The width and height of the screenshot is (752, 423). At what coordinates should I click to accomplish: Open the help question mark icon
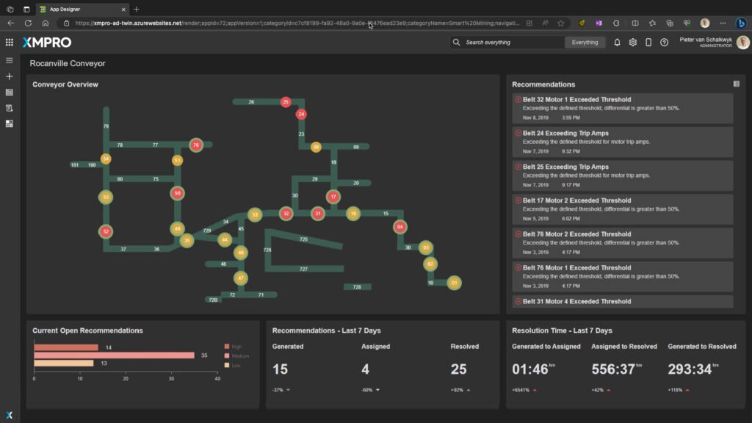click(x=664, y=43)
